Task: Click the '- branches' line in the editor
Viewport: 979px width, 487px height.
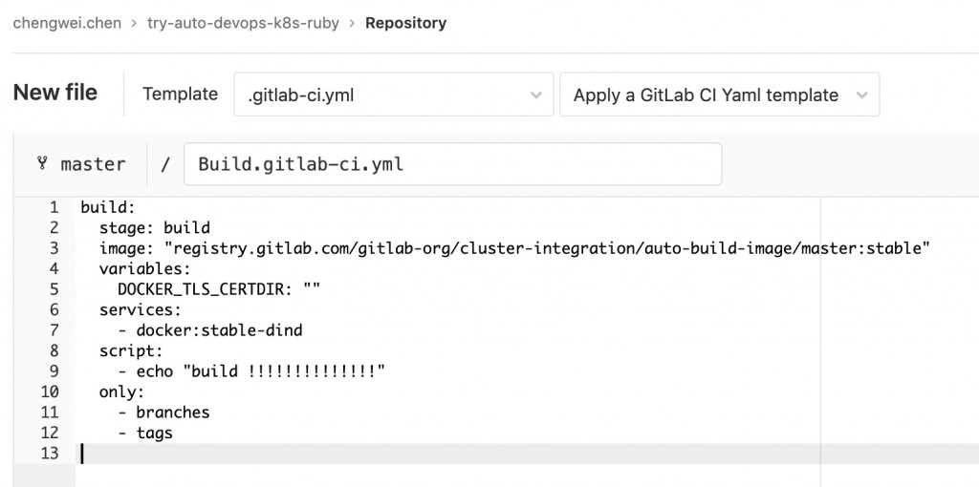Action: tap(163, 413)
